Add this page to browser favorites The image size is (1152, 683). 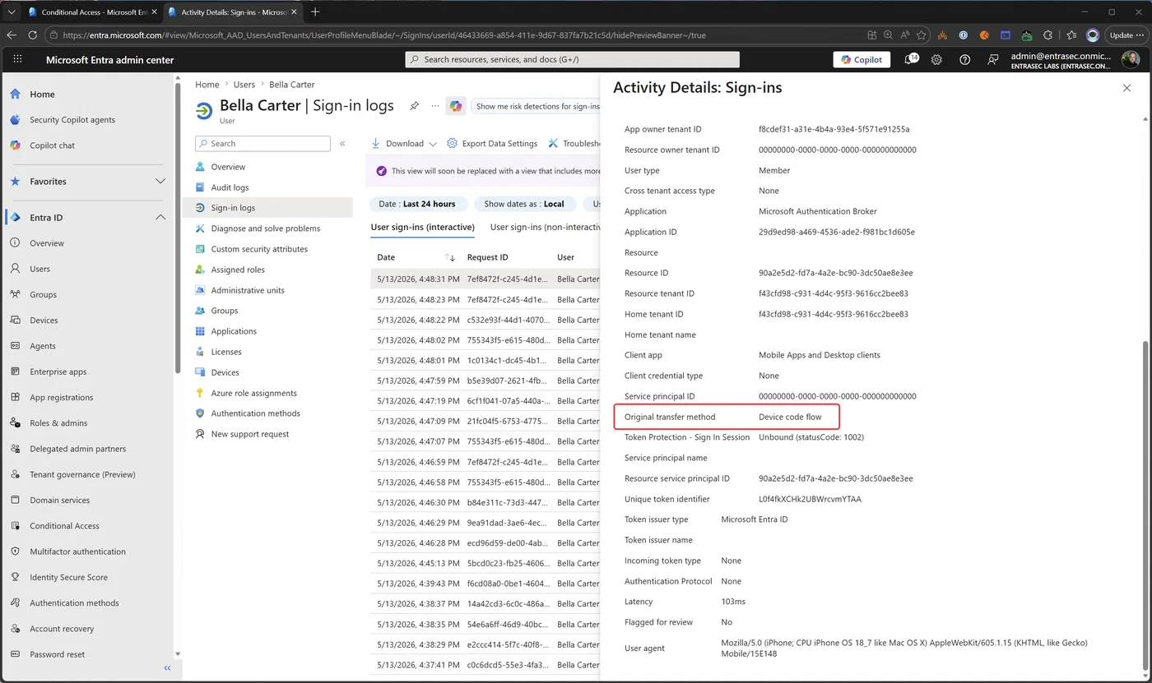[x=922, y=35]
